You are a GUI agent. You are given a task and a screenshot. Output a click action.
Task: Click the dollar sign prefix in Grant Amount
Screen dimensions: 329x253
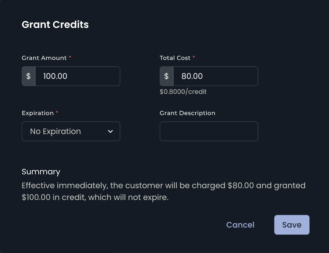pos(28,76)
